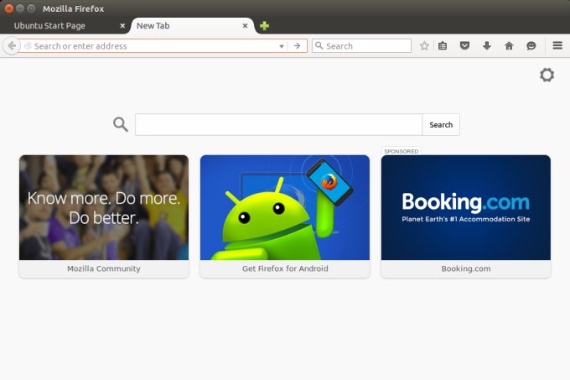This screenshot has height=380, width=570.
Task: Open the hamburger menu
Action: (x=557, y=45)
